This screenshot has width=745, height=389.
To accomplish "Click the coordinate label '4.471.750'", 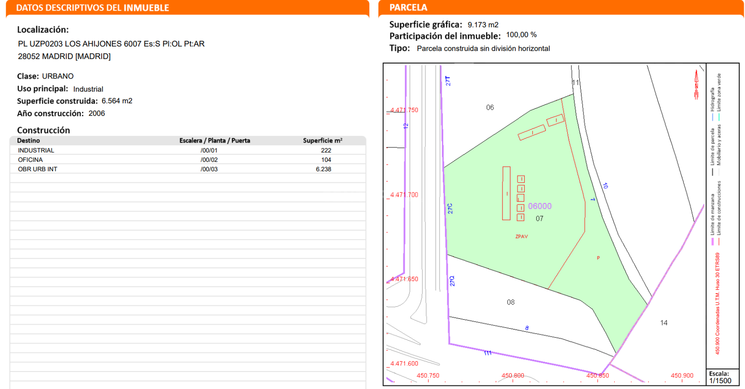I will pos(404,110).
